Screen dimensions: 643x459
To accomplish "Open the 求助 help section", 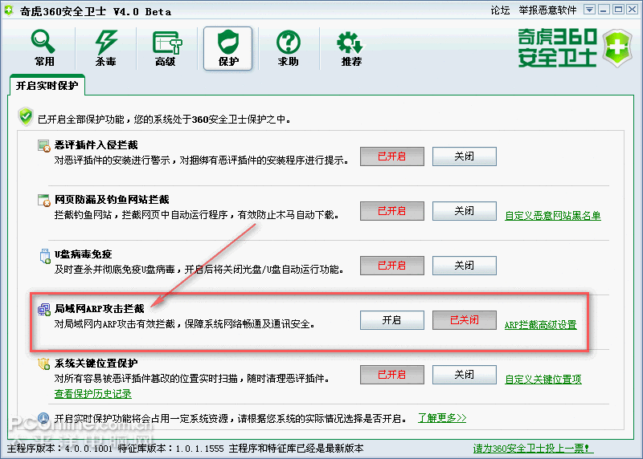I will tap(289, 48).
